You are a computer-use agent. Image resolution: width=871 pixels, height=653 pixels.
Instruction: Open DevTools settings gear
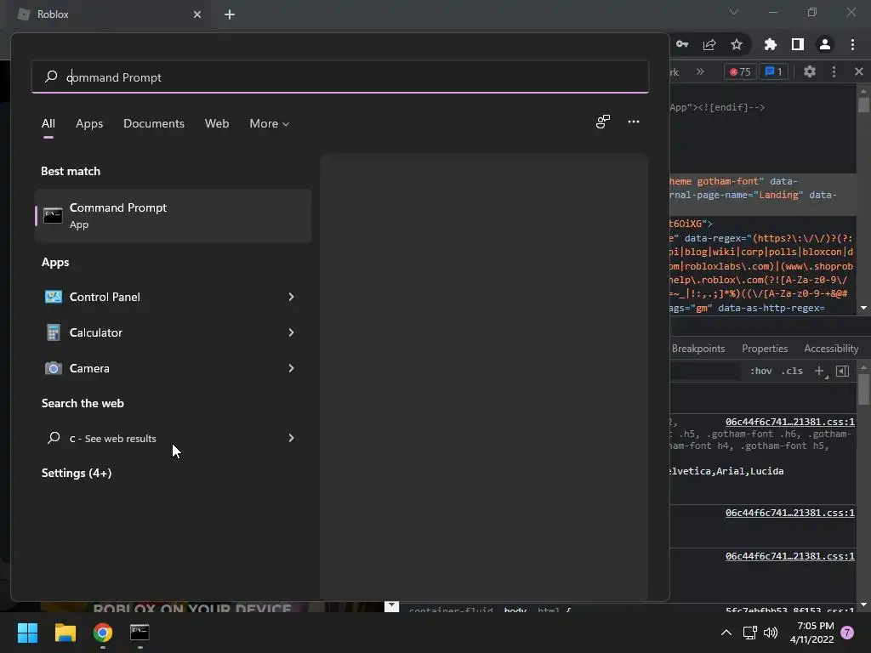coord(810,71)
